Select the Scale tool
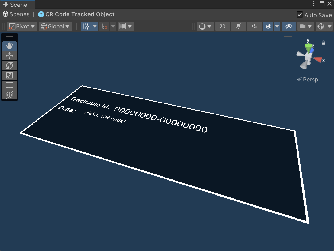This screenshot has width=334, height=251. 10,75
